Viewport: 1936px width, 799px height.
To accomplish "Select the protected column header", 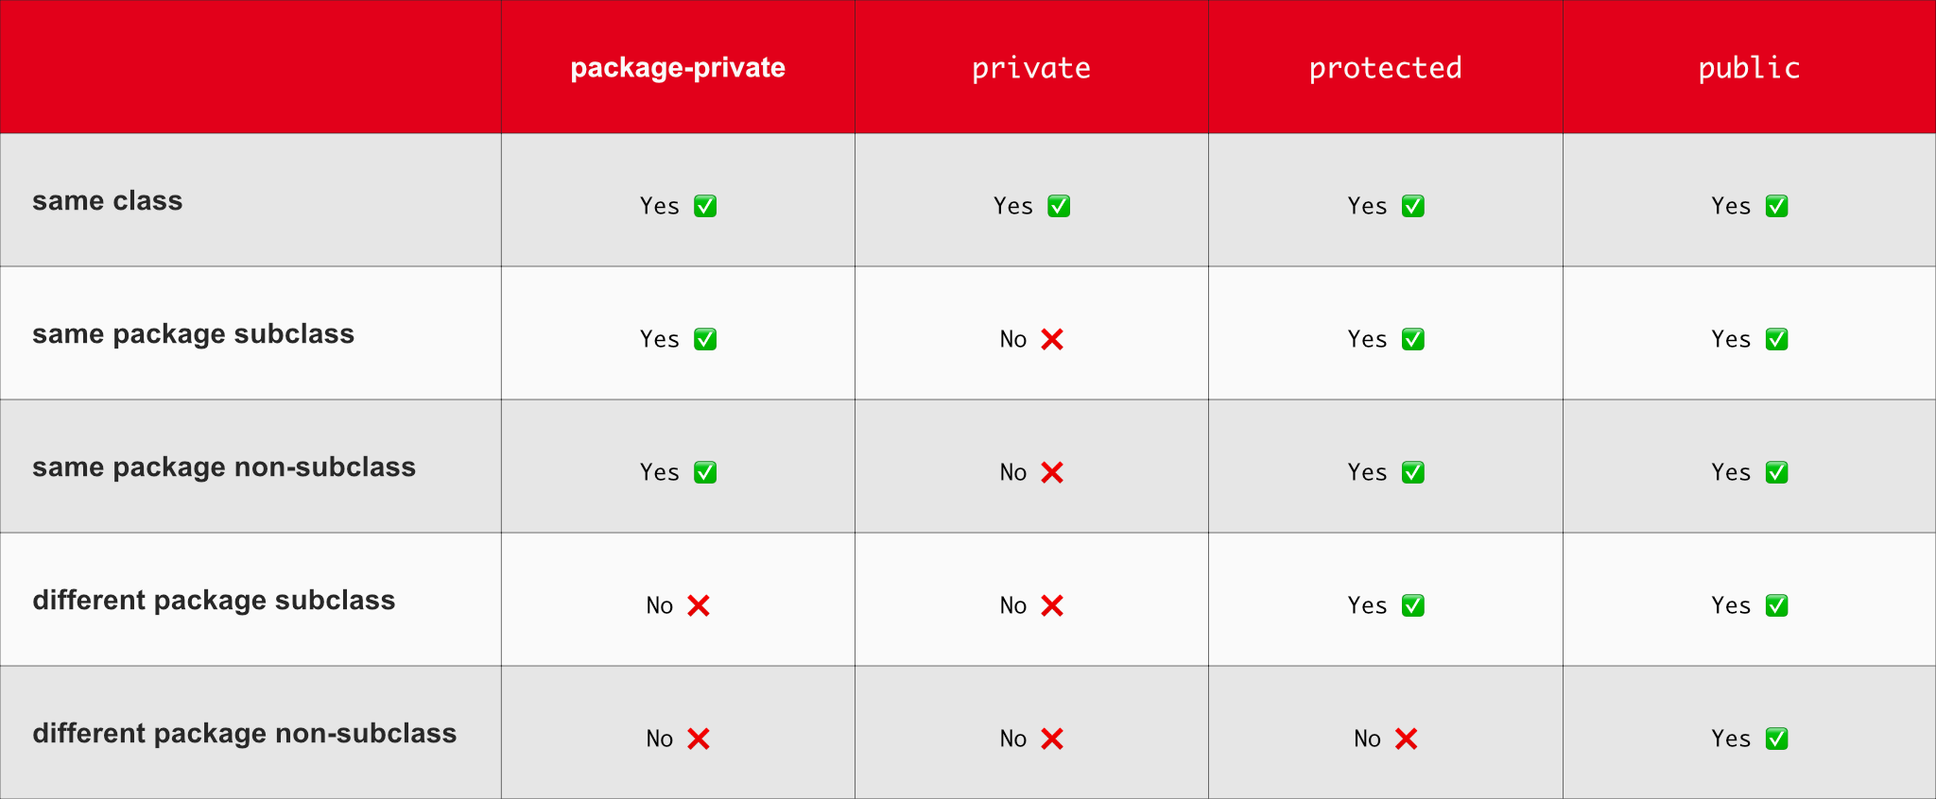I will [1385, 68].
